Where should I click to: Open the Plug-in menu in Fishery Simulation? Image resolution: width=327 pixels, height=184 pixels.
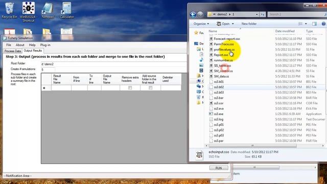click(x=45, y=45)
